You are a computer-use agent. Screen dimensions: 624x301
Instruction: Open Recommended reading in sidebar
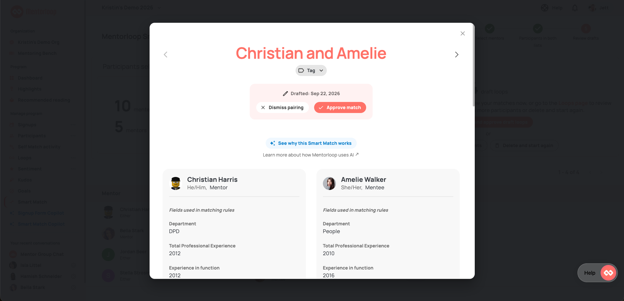click(x=44, y=100)
